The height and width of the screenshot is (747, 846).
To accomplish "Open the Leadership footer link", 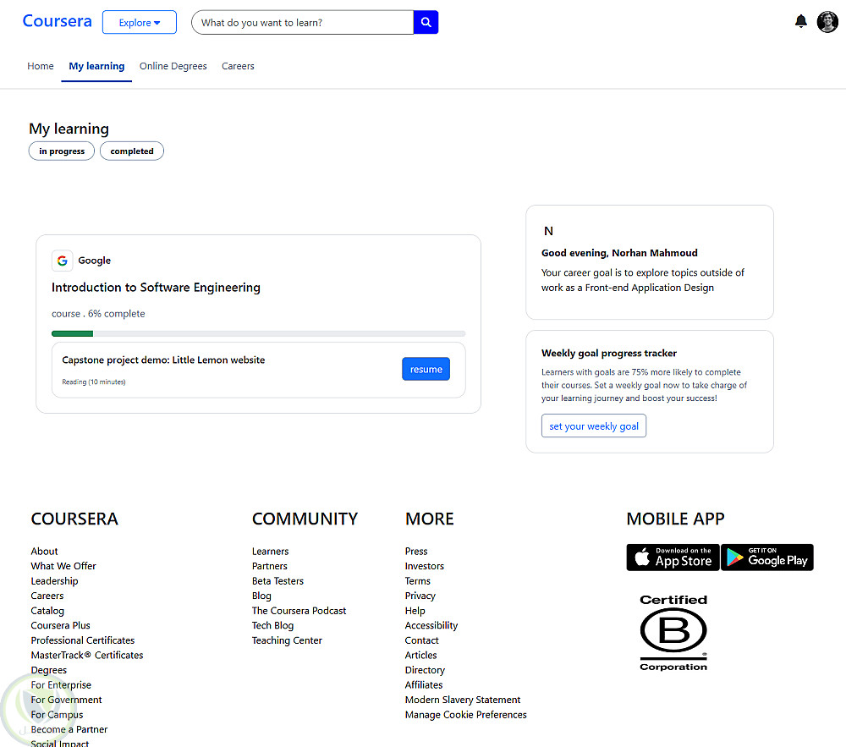I will pos(54,581).
